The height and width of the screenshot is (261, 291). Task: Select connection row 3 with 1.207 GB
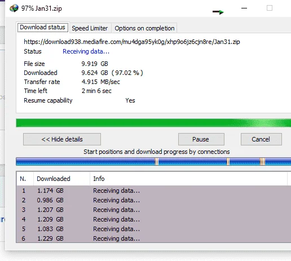coord(154,210)
